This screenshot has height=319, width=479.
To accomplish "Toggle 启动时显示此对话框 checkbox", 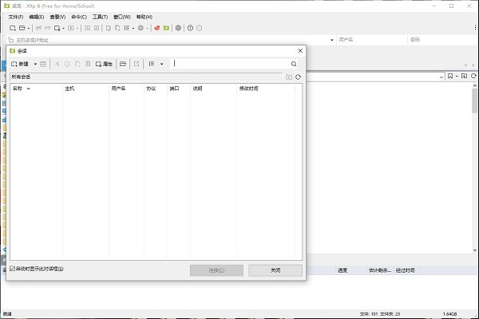I will [x=12, y=269].
